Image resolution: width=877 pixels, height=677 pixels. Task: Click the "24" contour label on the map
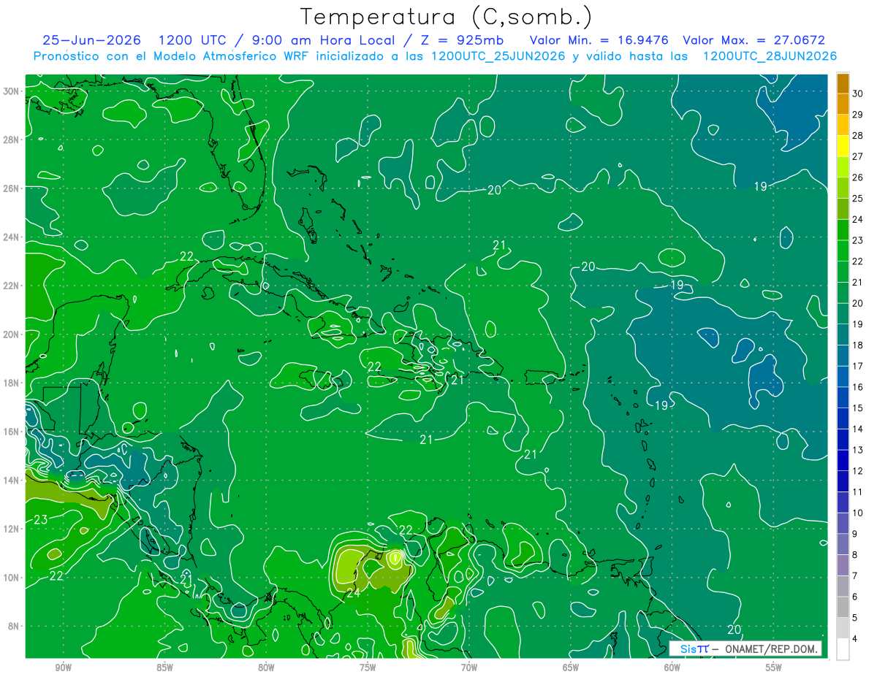[353, 593]
